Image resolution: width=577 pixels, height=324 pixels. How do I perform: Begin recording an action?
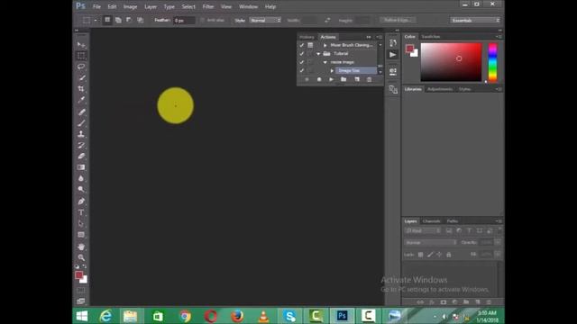click(319, 79)
